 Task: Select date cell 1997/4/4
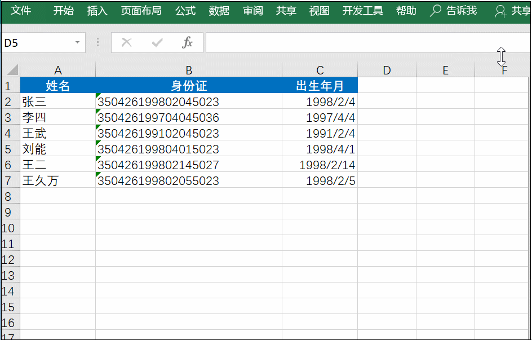(x=320, y=117)
